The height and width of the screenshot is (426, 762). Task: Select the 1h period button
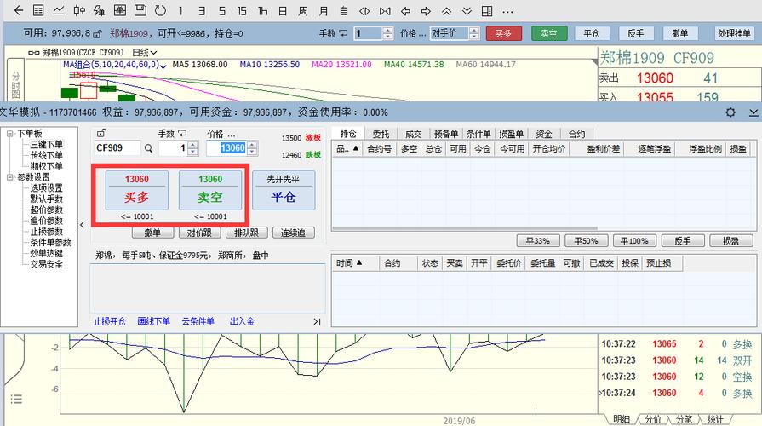click(262, 11)
